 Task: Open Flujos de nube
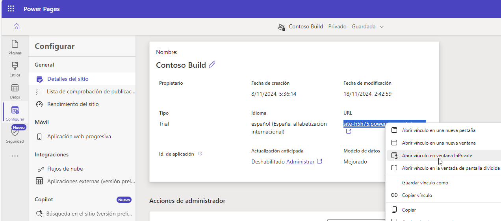coord(82,169)
